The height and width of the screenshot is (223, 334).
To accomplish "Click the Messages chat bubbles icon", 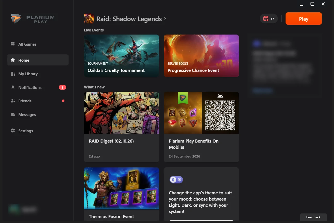I will click(13, 114).
